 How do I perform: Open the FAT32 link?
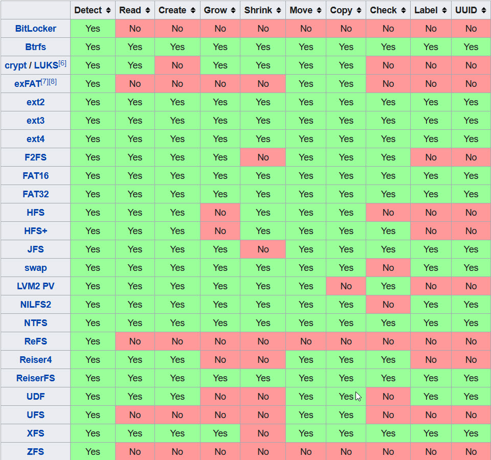pos(36,194)
